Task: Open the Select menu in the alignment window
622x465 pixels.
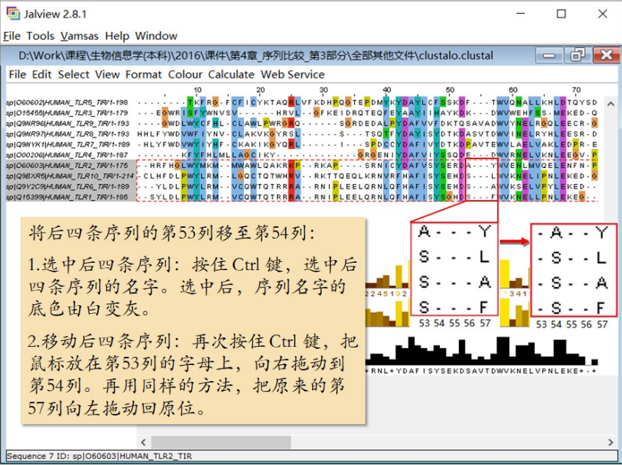Action: click(x=74, y=74)
